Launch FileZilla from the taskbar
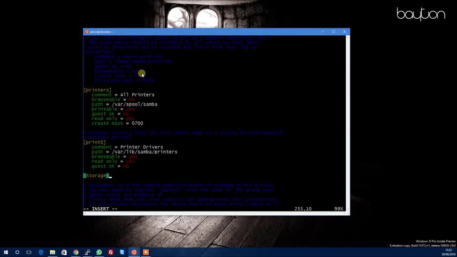 pos(111,252)
